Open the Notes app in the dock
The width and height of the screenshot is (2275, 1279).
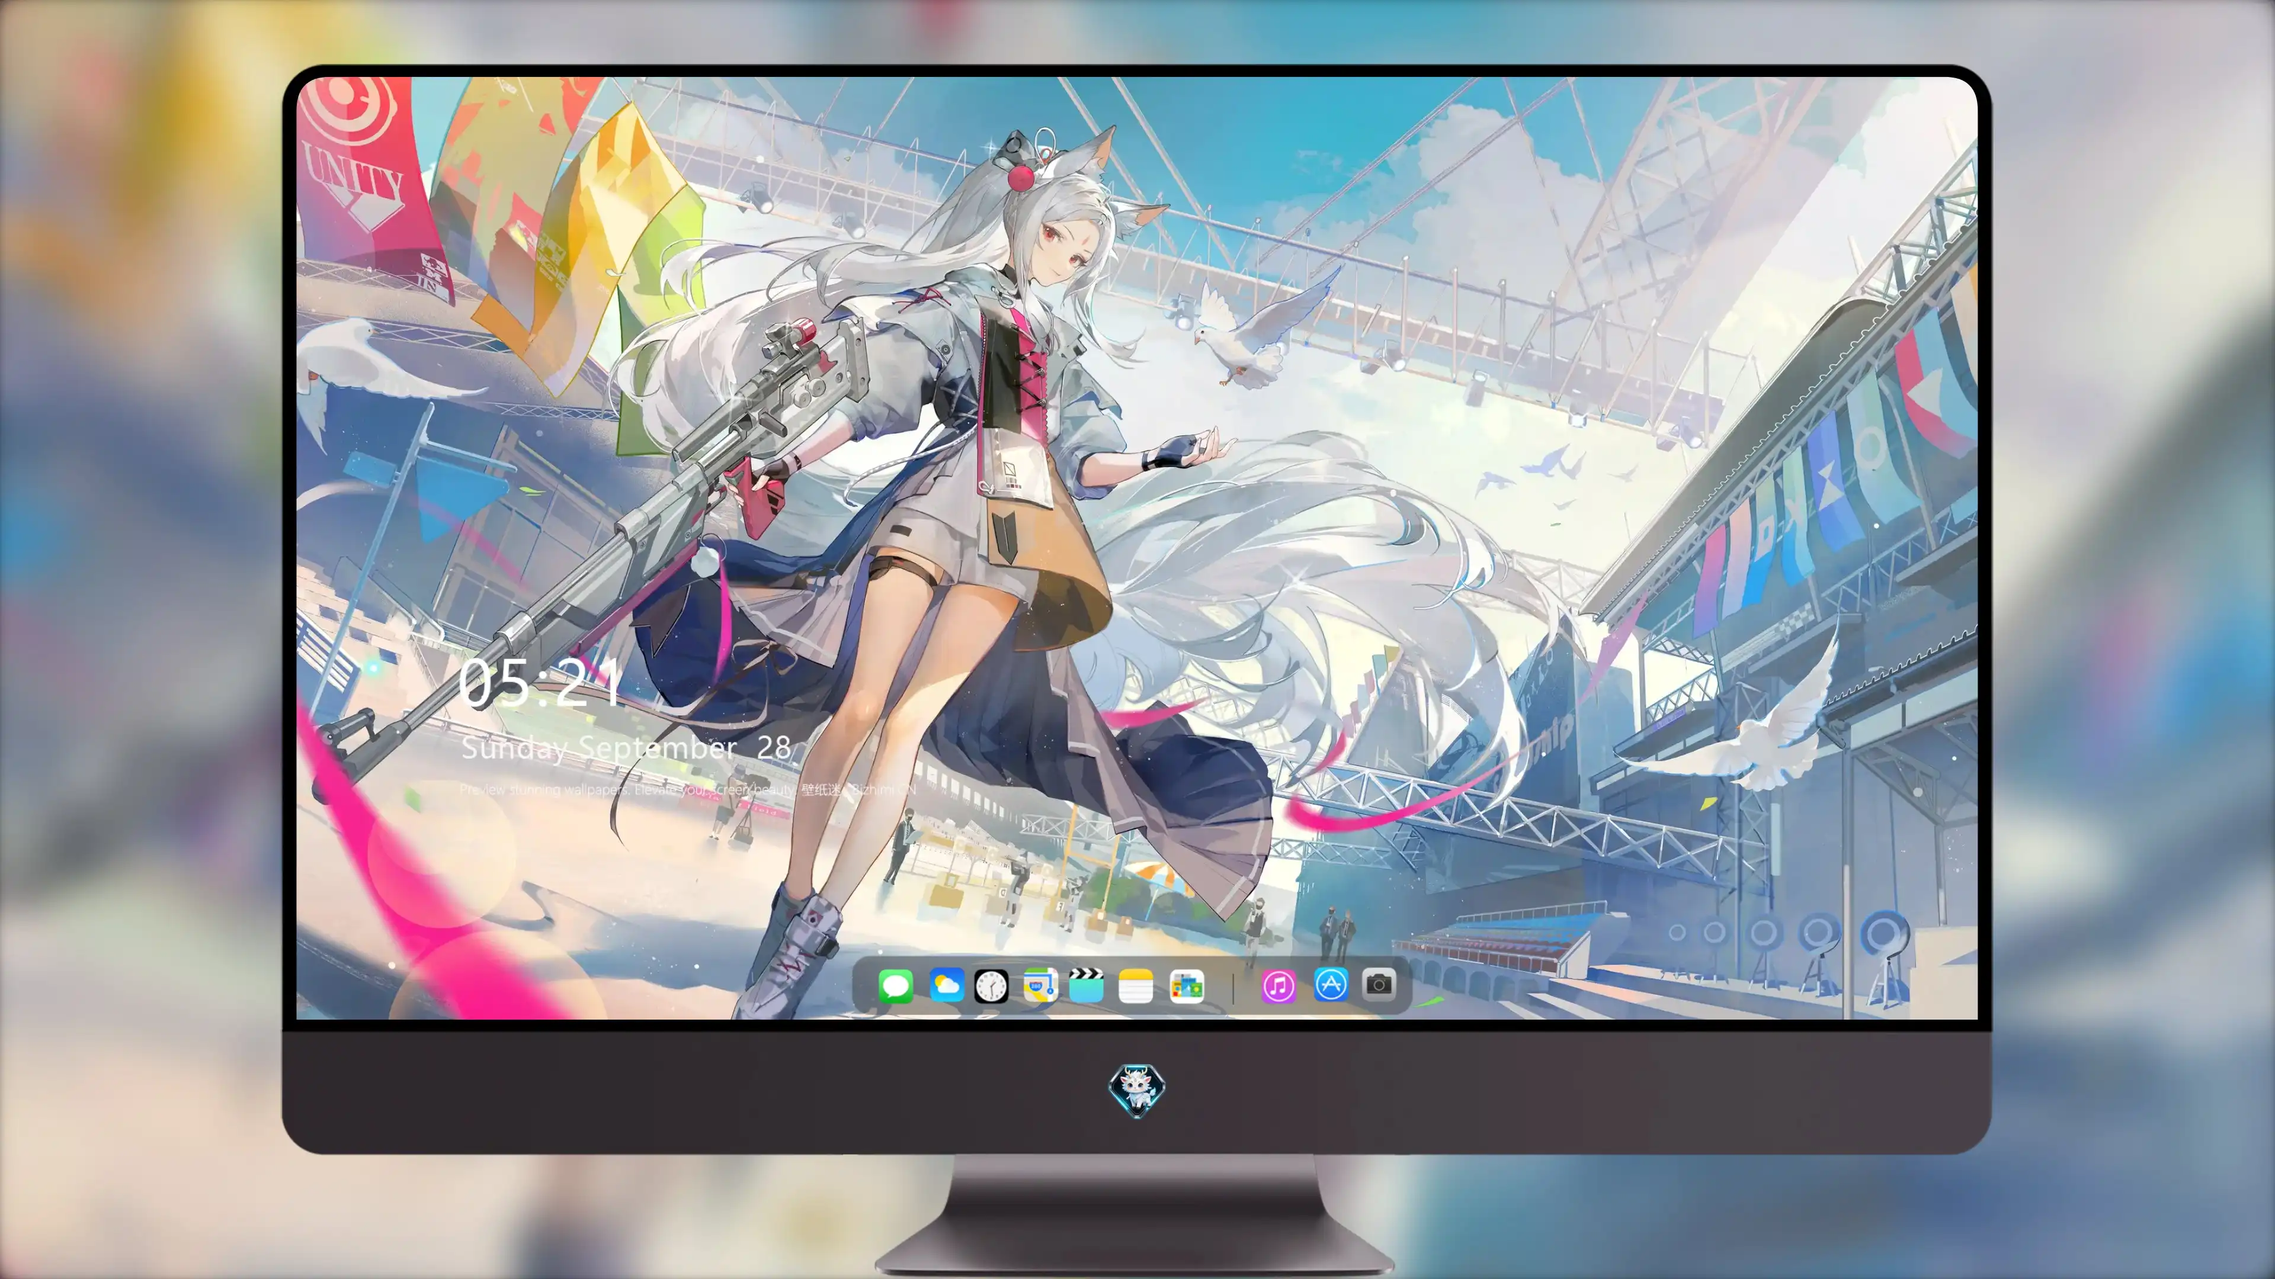point(1135,985)
